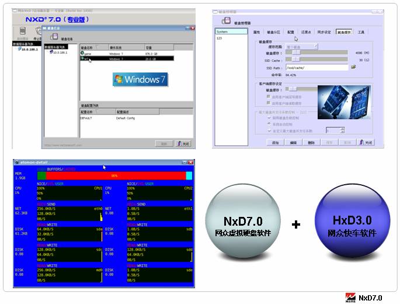The image size is (400, 304).
Task: Sort by the 磁盘名称 column header
Action: click(94, 47)
